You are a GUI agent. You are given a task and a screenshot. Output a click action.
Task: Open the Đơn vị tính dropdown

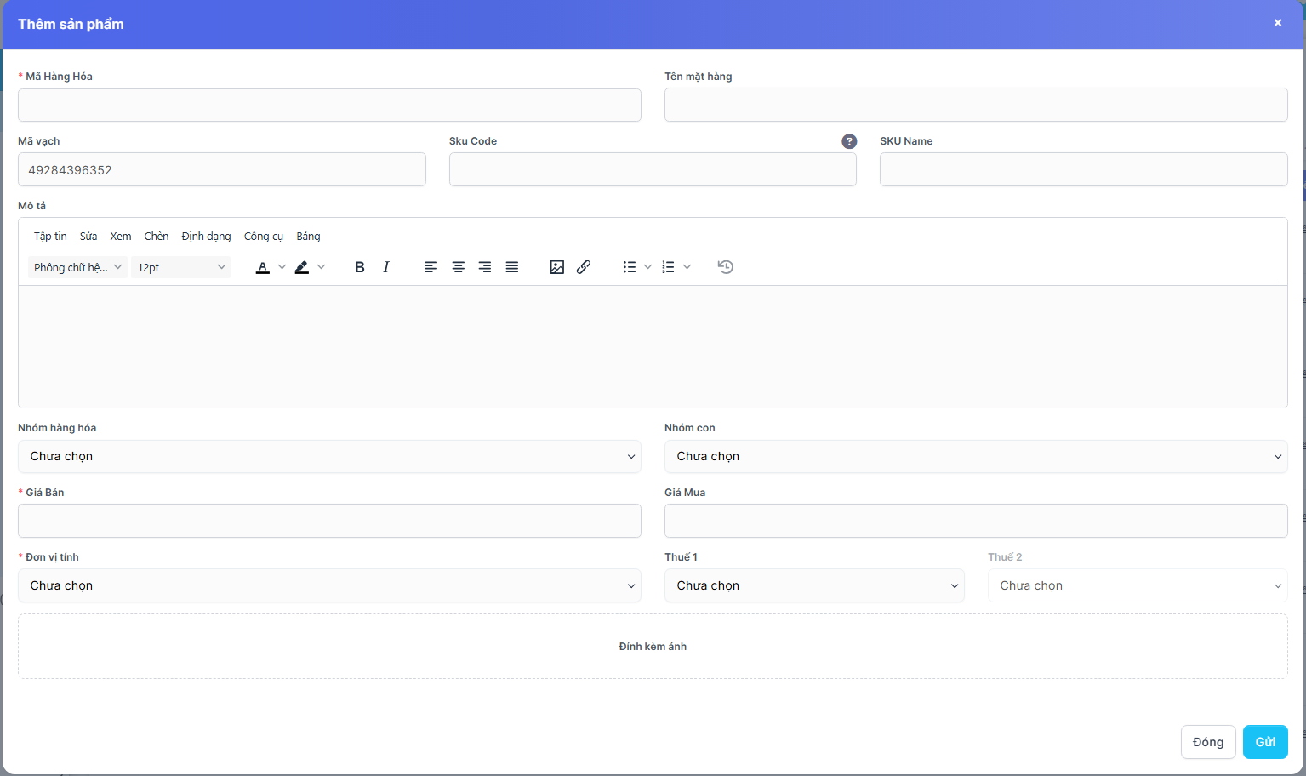tap(329, 586)
